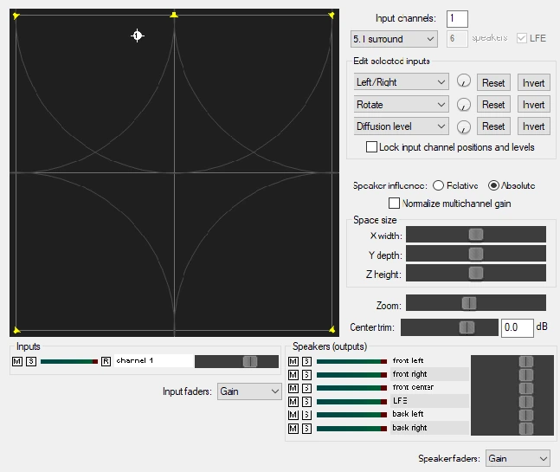Click the Center trim dB value field
560x472 pixels.
coord(517,327)
